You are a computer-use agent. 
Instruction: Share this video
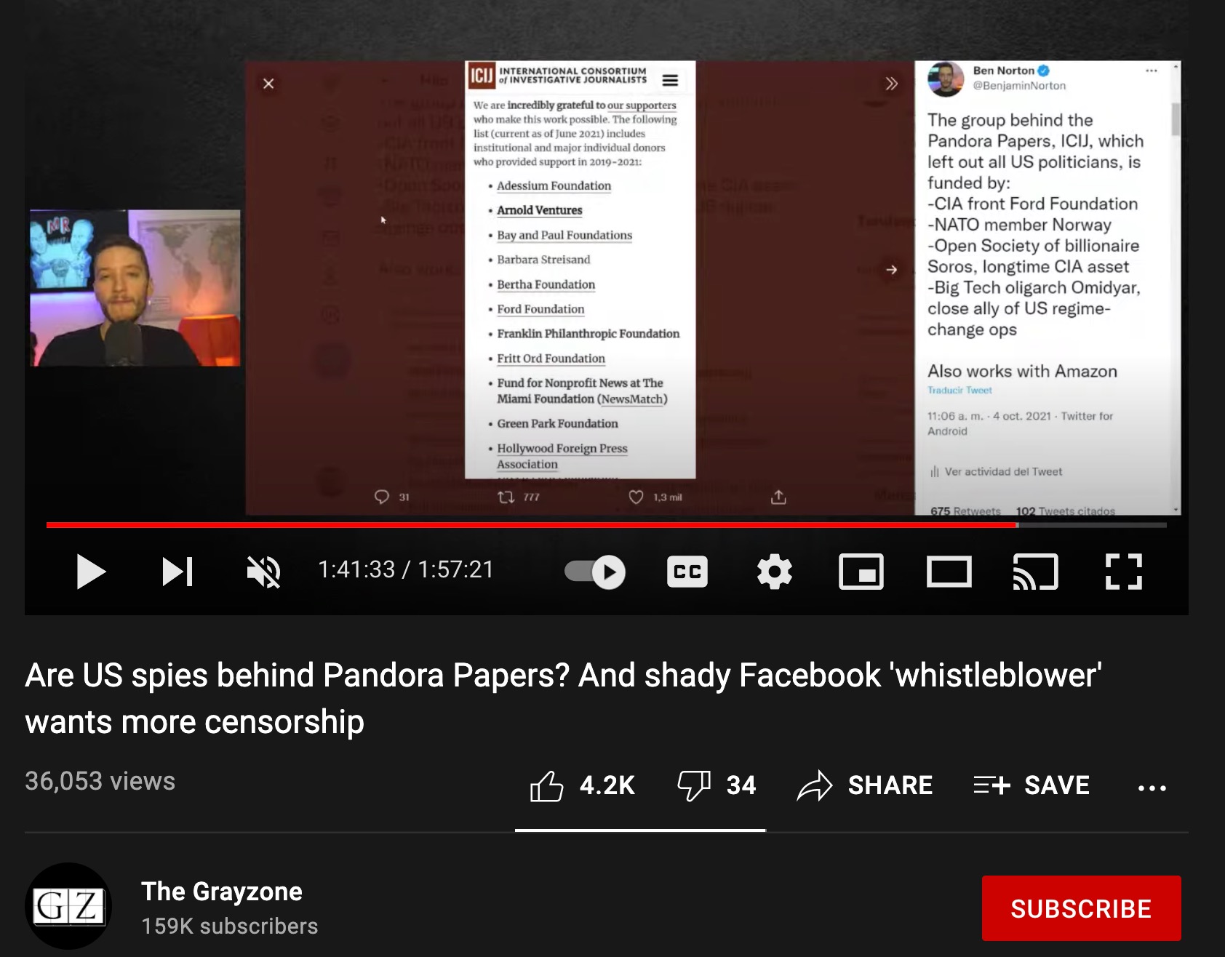coord(865,785)
